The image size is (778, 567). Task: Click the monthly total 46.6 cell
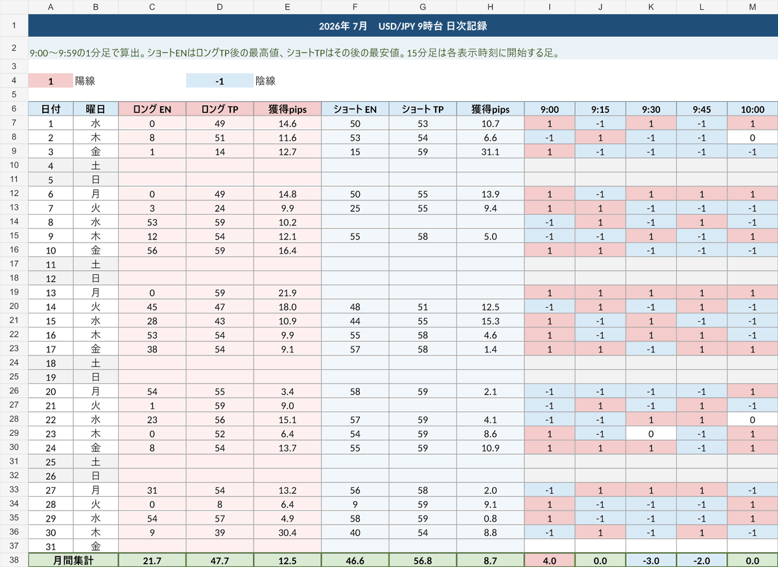[355, 560]
